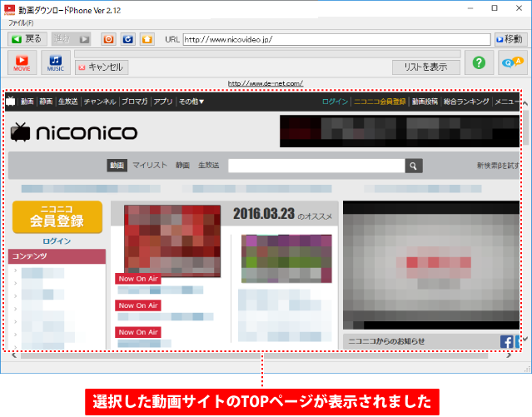Minimize the application window

pos(470,8)
